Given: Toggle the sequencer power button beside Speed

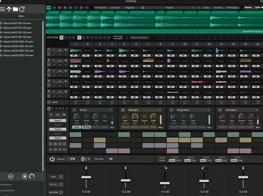Looking at the screenshot, I should click(x=52, y=159).
